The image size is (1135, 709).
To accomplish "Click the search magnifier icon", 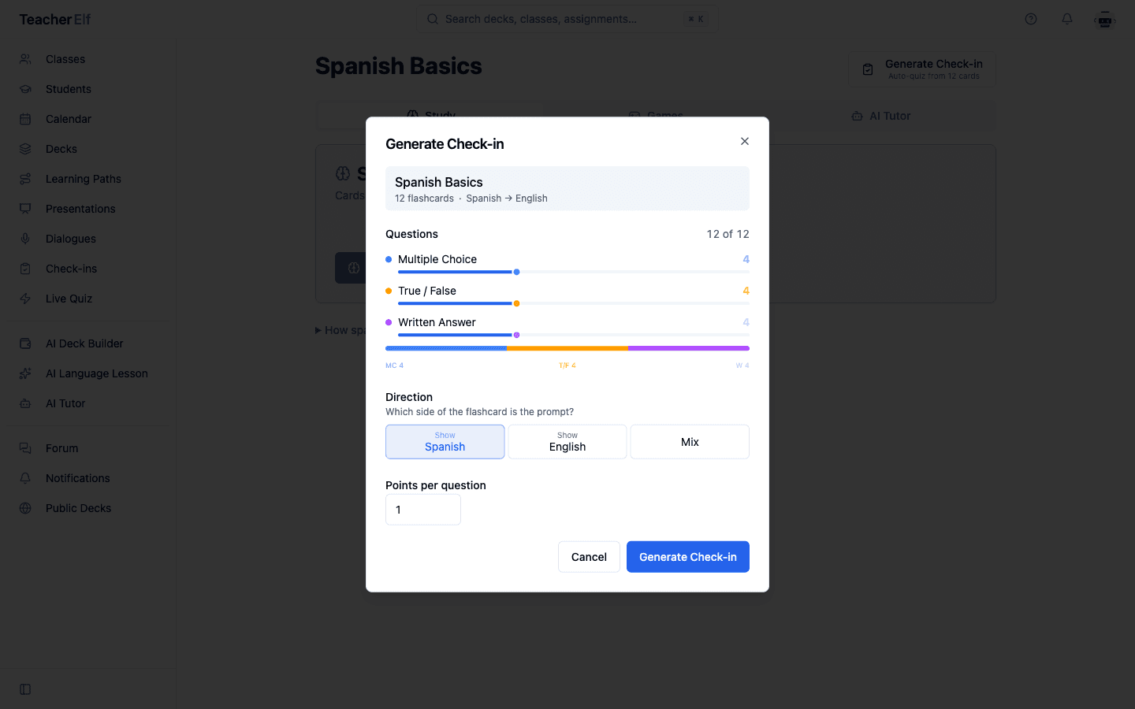I will point(433,19).
